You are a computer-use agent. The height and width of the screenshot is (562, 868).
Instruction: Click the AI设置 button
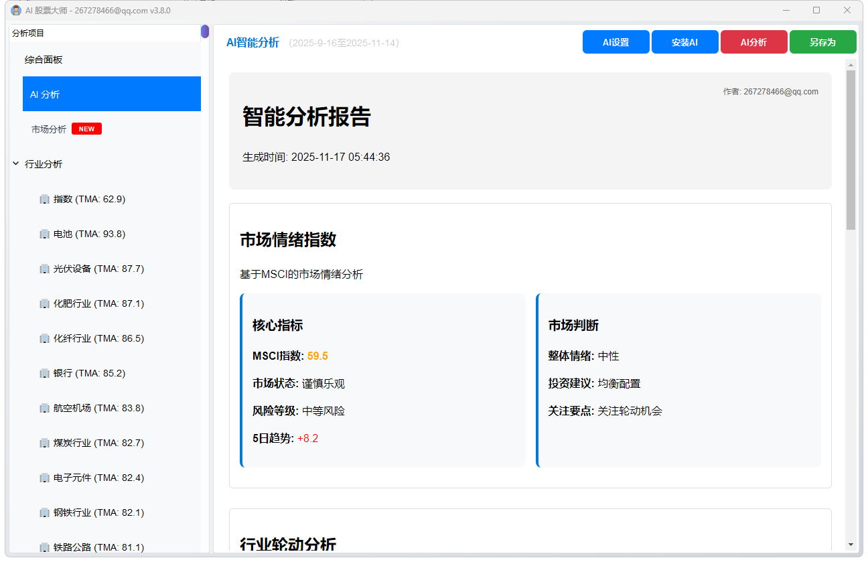(616, 42)
